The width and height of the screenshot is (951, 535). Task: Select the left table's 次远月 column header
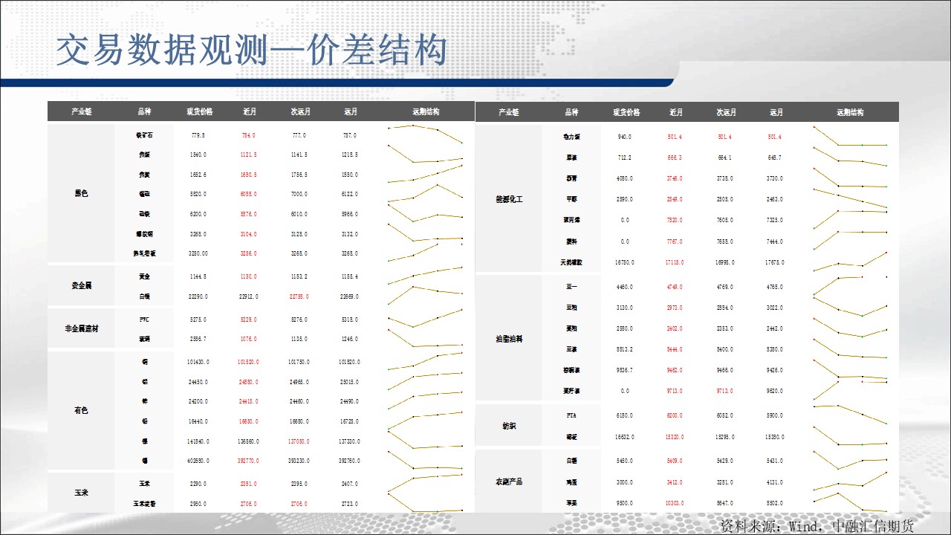click(x=300, y=112)
